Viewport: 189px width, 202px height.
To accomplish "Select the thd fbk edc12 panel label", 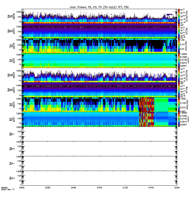I will pos(12,105).
